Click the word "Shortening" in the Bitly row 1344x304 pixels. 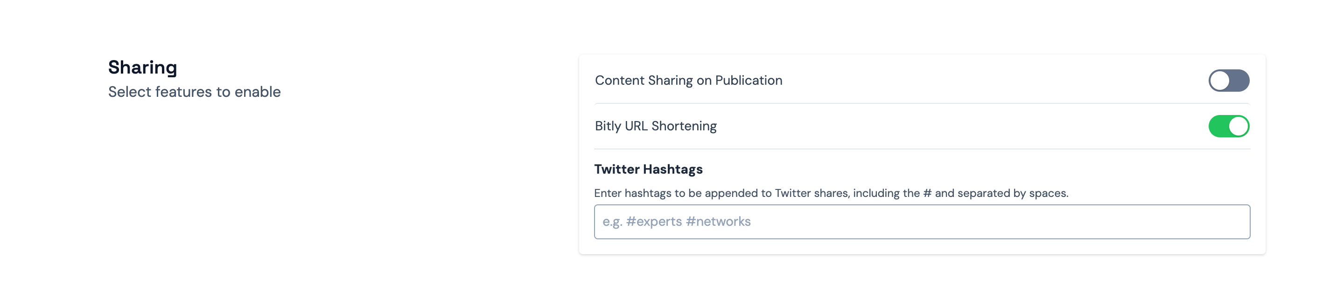pos(684,126)
